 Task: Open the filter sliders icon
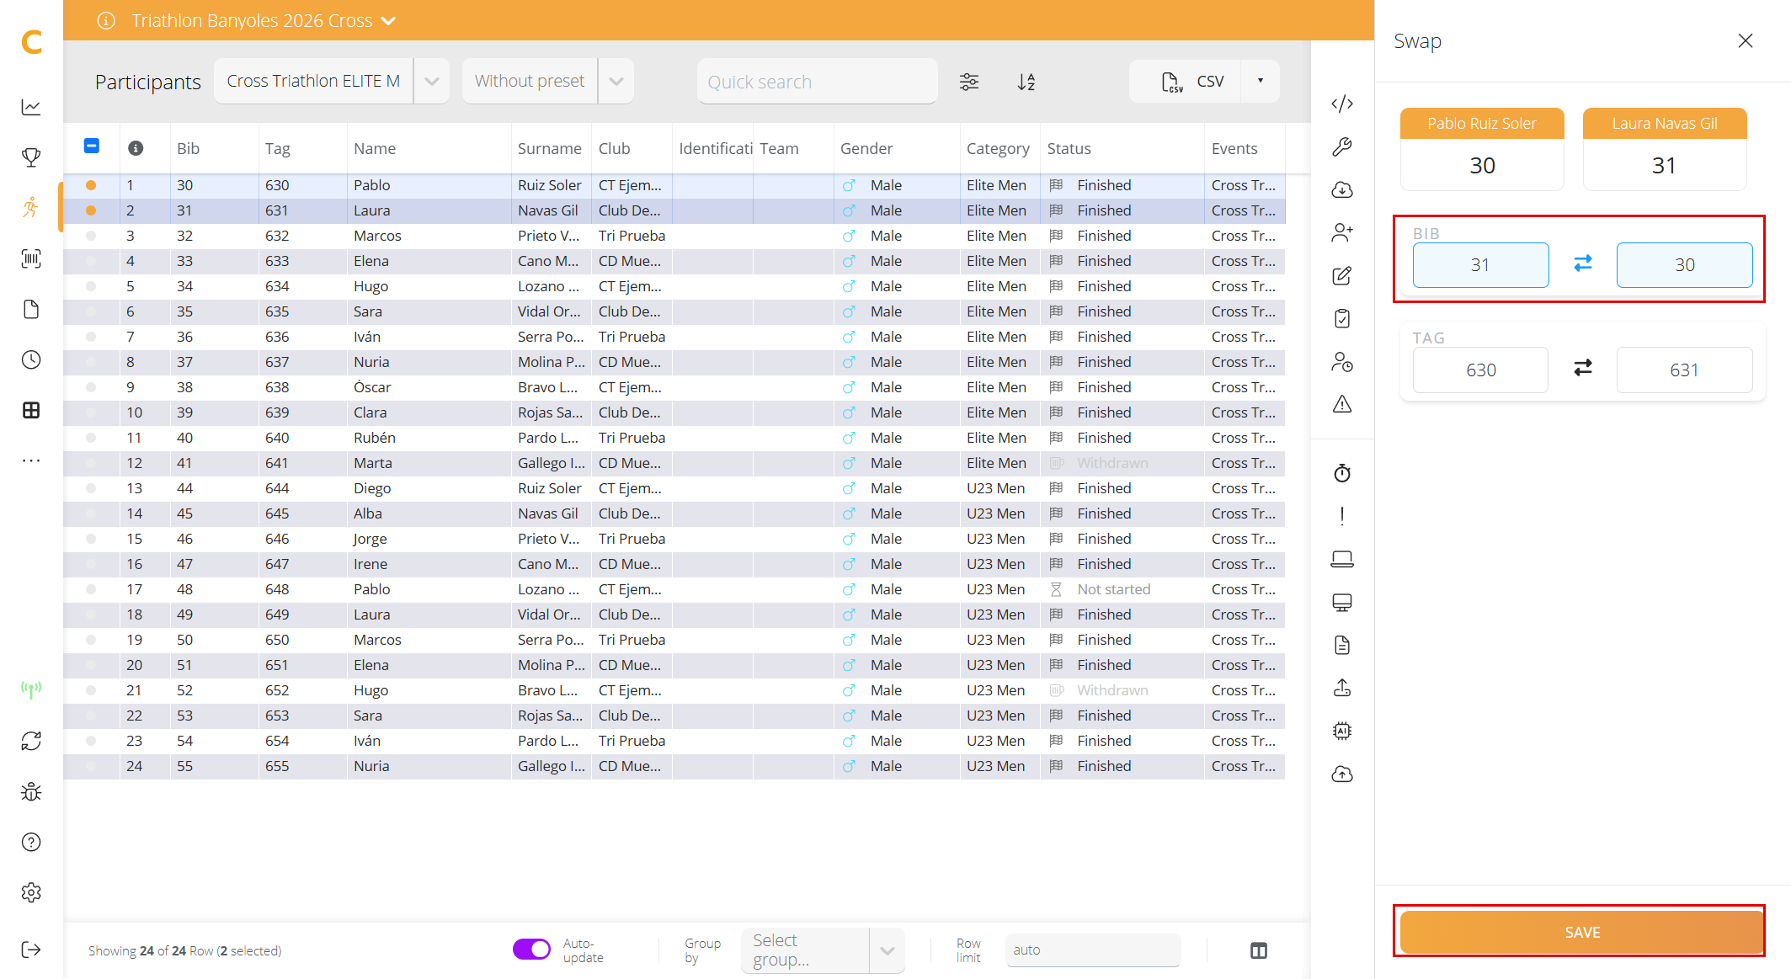point(969,82)
